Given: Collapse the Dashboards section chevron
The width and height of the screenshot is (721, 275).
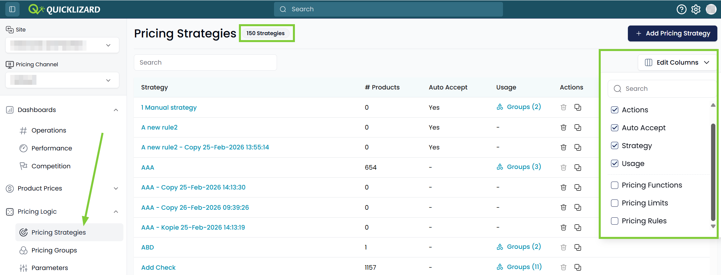Looking at the screenshot, I should (116, 110).
